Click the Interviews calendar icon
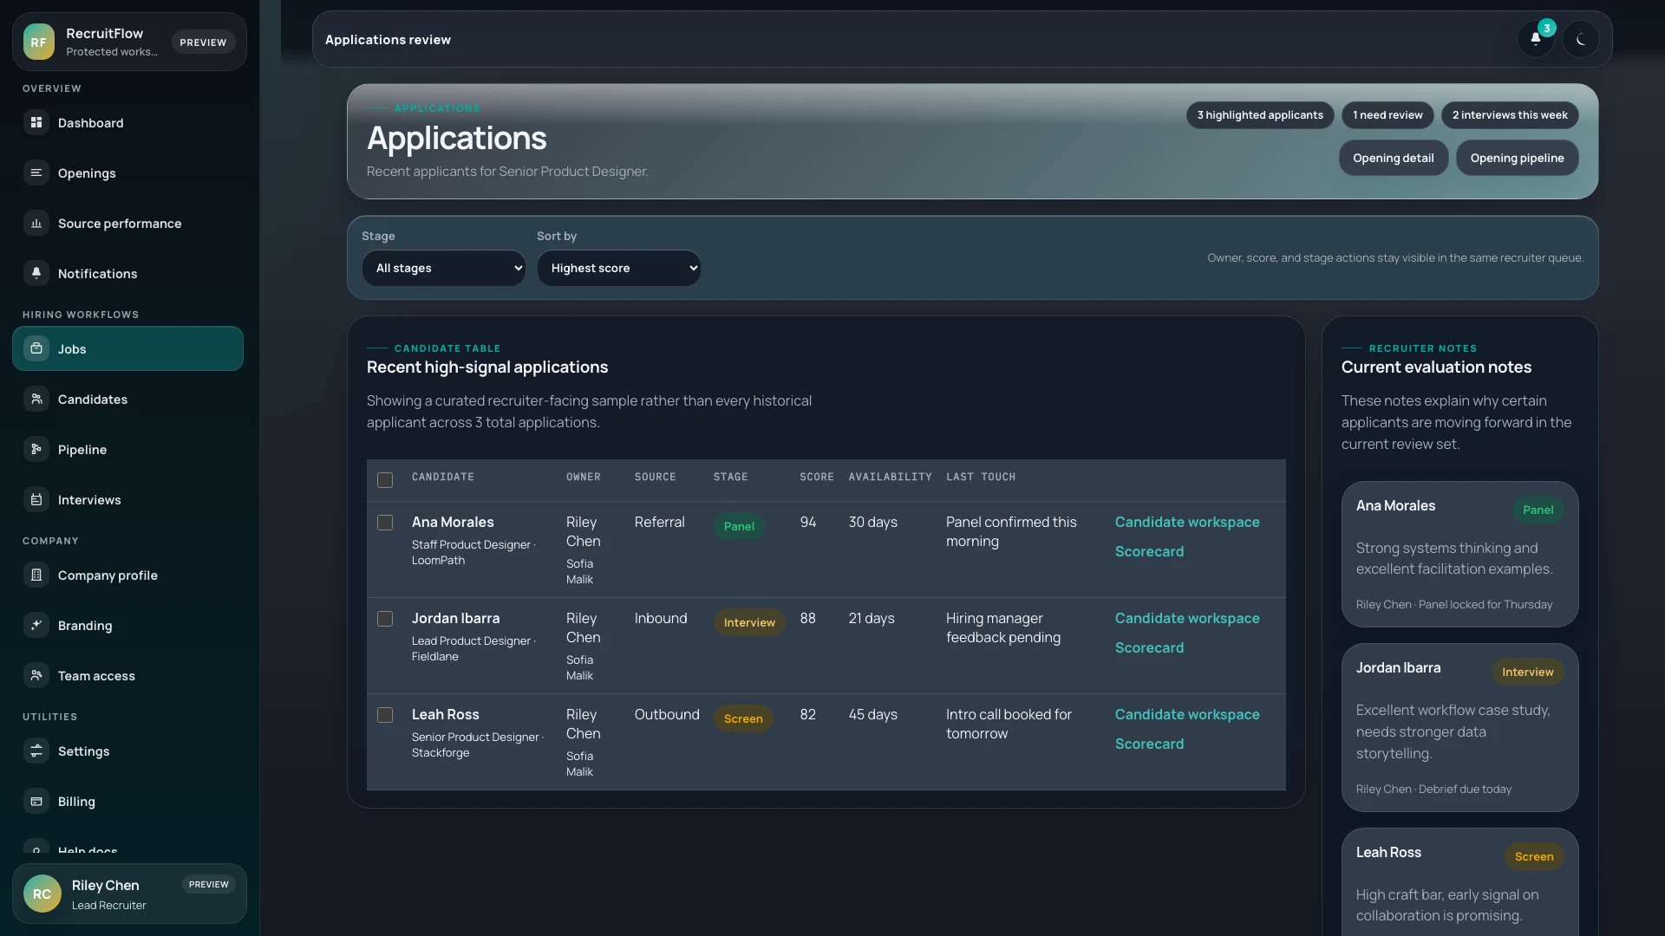This screenshot has width=1665, height=936. point(36,499)
